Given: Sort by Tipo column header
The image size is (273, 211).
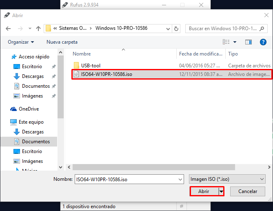Looking at the screenshot, I should tap(233, 54).
